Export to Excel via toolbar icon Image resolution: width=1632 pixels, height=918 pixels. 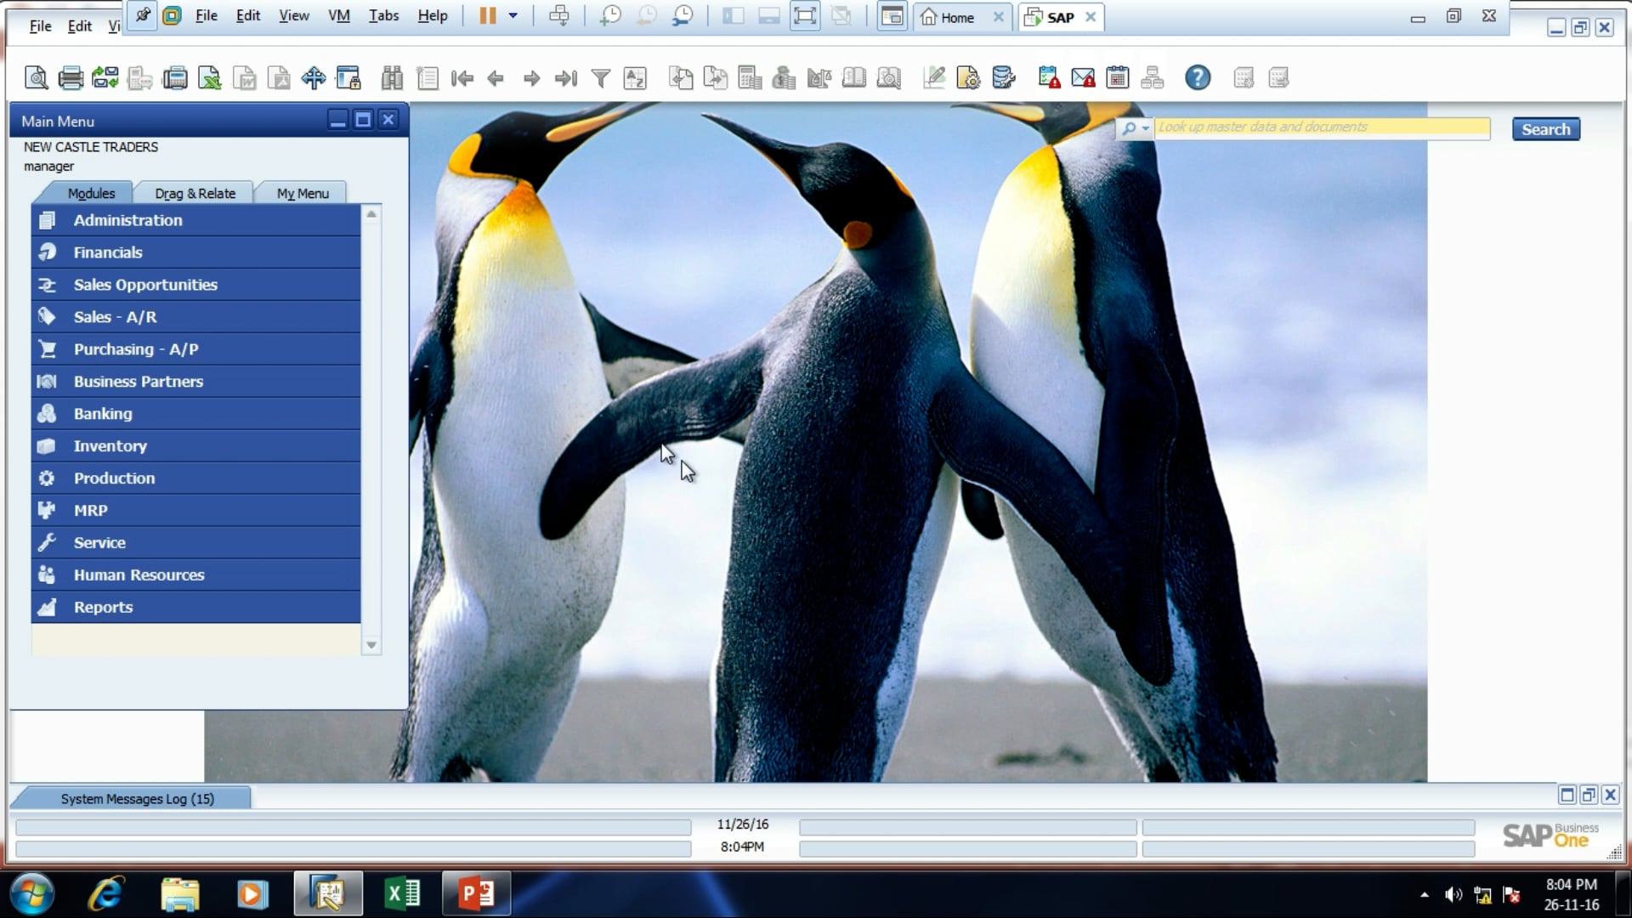click(210, 78)
